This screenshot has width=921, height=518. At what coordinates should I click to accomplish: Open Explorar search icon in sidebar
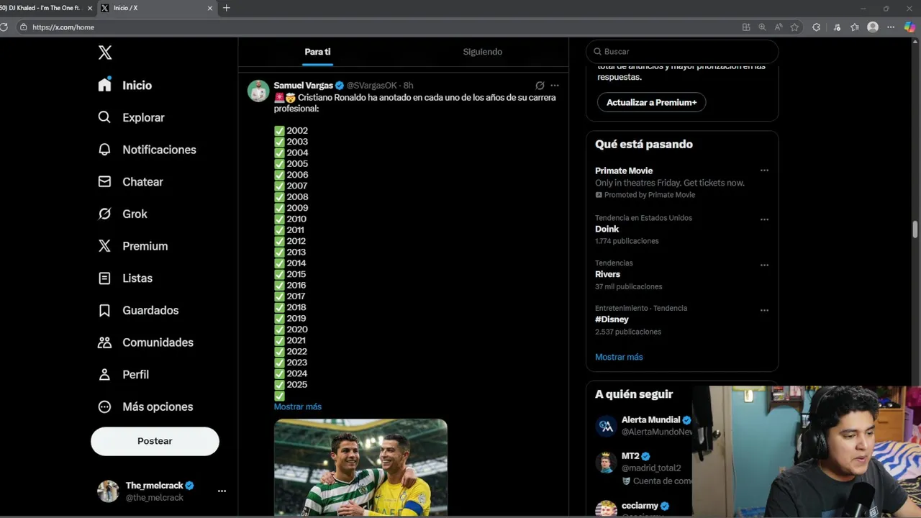pos(104,117)
